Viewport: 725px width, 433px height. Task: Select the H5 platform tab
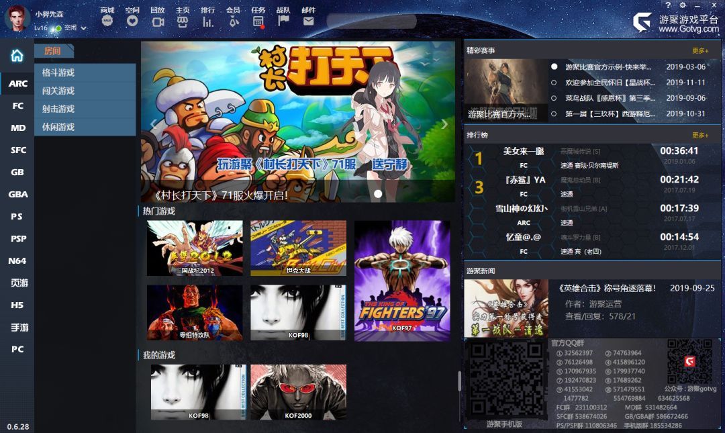17,305
